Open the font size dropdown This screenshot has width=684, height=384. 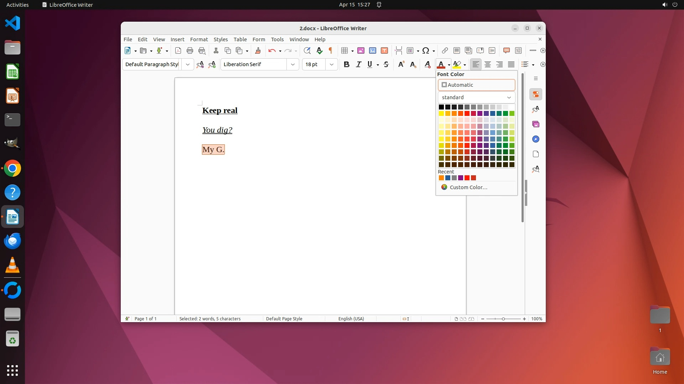[332, 64]
